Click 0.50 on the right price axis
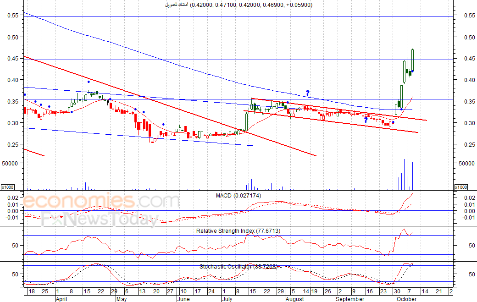 [x=469, y=38]
